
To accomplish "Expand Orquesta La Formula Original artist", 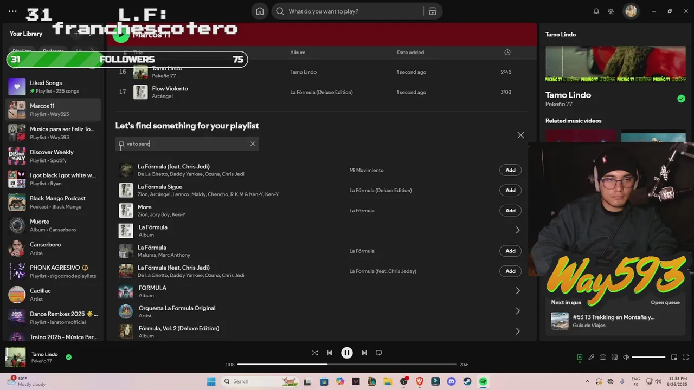I will 518,311.
